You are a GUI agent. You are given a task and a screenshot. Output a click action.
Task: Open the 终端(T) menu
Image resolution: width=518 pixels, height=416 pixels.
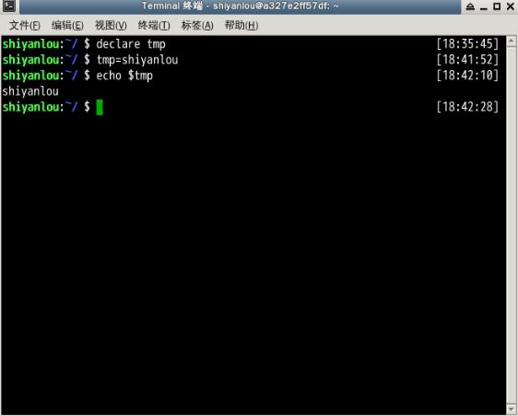click(154, 25)
